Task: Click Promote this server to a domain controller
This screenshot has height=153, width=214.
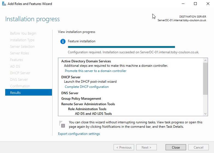Action: 96,71
